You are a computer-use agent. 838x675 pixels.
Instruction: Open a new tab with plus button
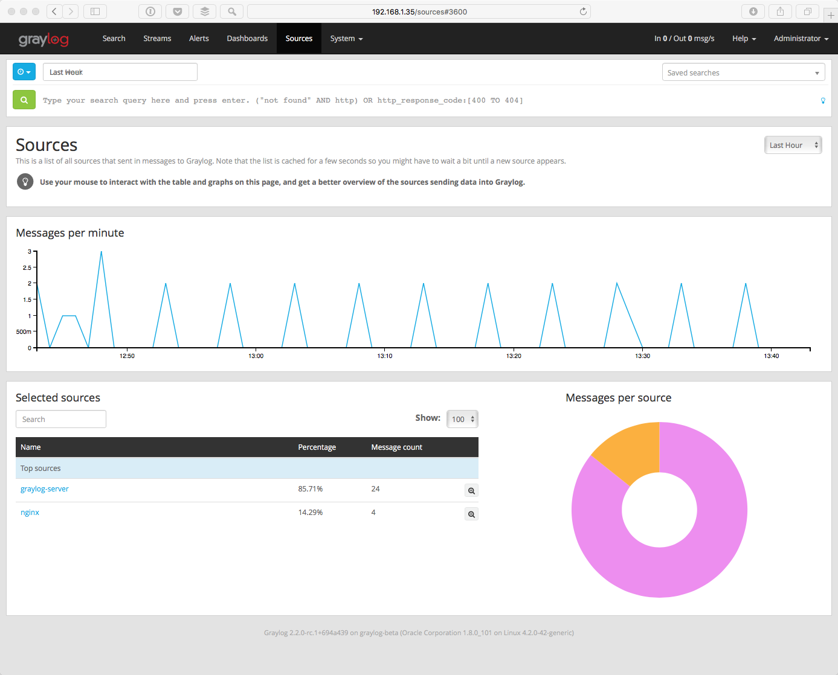coord(831,15)
